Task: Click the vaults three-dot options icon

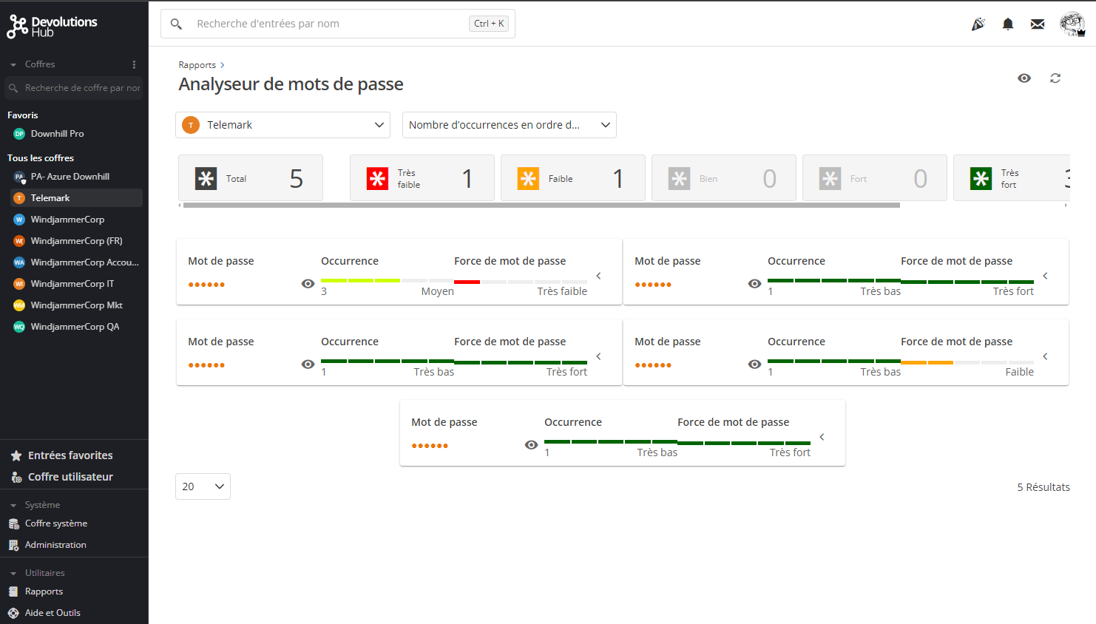Action: (x=134, y=64)
